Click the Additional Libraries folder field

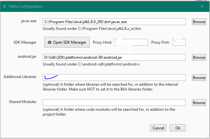pyautogui.click(x=114, y=77)
